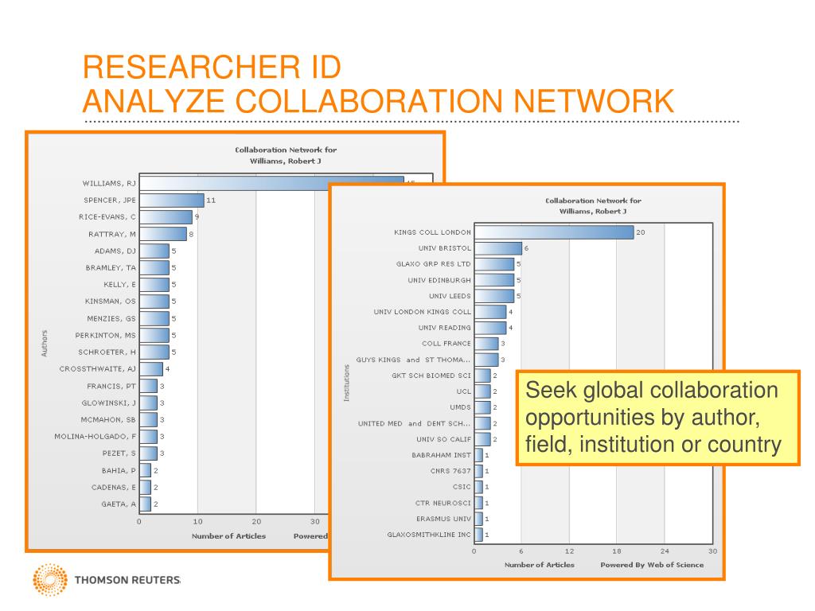
Task: Click the GAETA, A author label
Action: point(119,504)
